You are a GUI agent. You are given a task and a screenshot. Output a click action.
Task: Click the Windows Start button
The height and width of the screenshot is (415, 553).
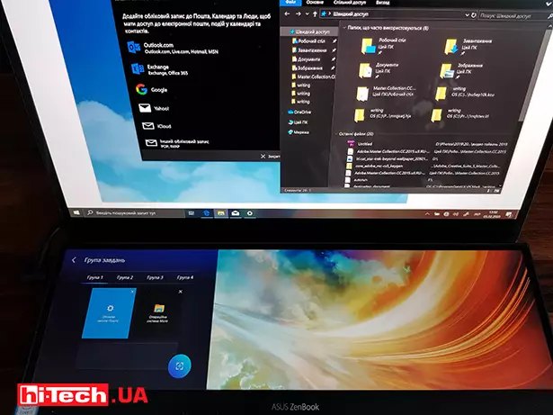pos(76,212)
